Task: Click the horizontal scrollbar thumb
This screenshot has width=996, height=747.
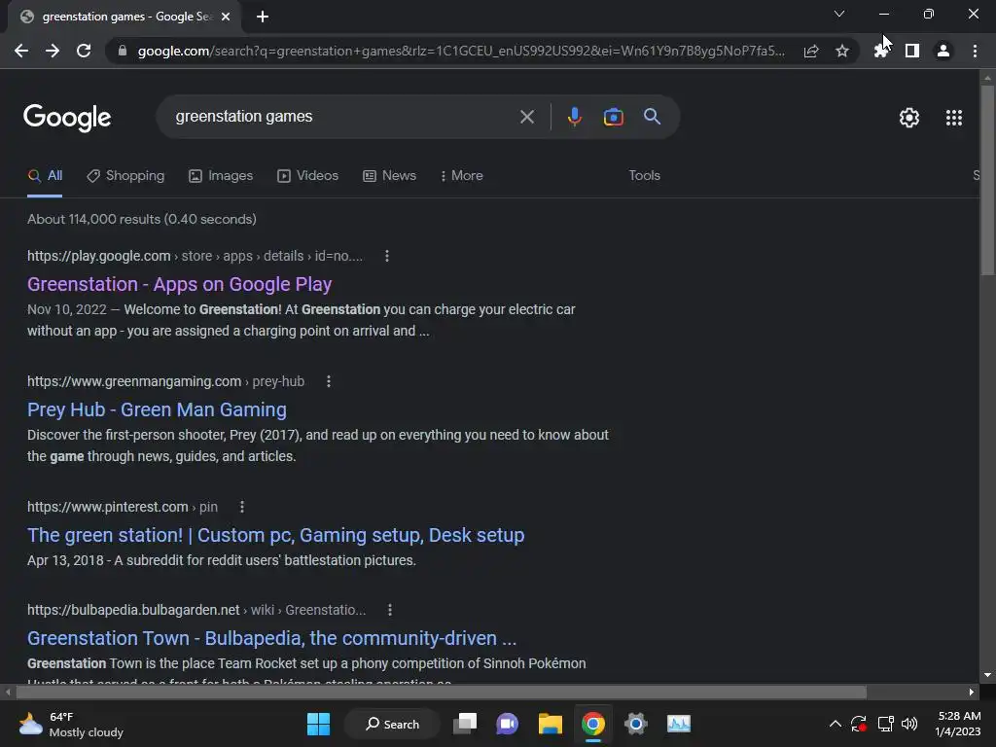Action: pyautogui.click(x=441, y=692)
